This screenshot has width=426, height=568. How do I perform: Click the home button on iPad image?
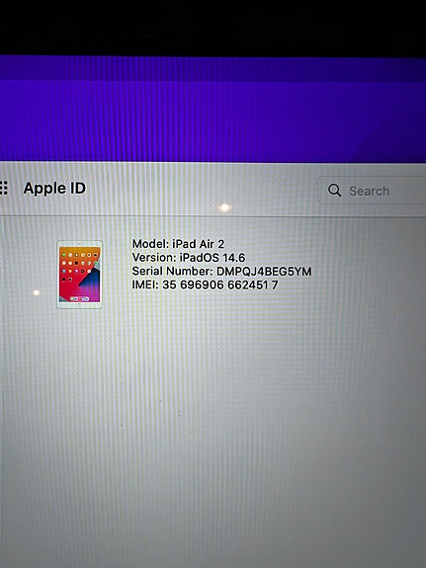79,305
